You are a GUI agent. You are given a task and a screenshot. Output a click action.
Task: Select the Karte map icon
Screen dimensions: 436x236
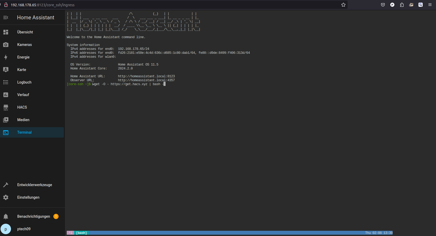click(6, 70)
